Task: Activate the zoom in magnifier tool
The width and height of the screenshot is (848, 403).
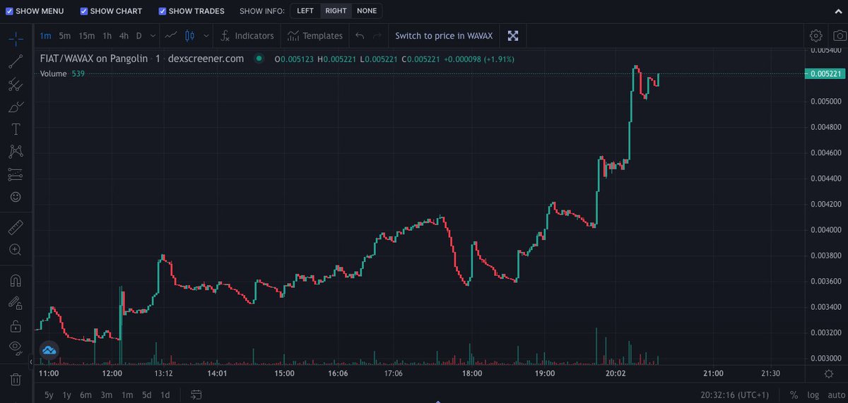Action: click(16, 250)
